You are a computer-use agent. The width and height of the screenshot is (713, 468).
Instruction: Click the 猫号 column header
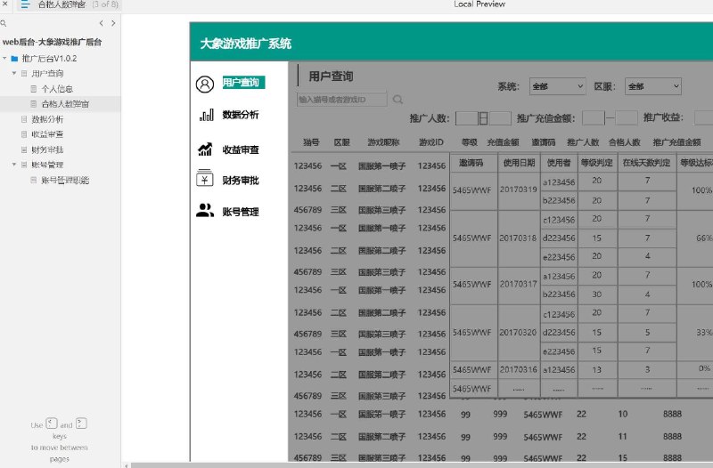(311, 142)
